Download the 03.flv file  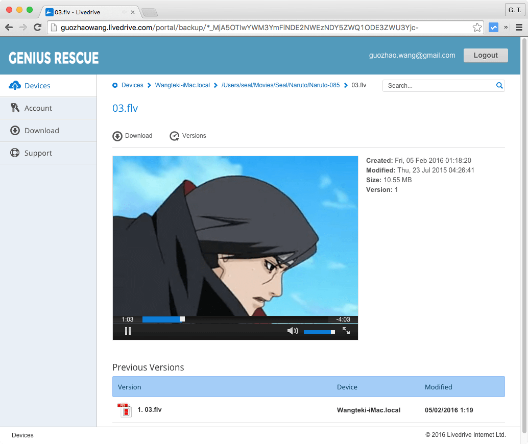[133, 136]
